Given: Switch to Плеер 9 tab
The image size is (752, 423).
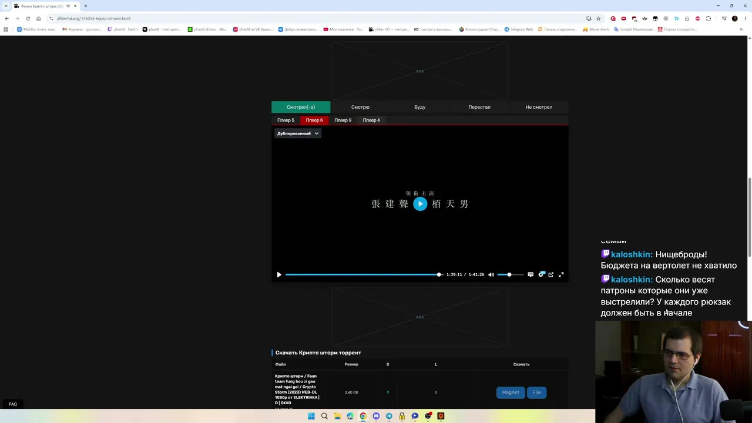Looking at the screenshot, I should click(x=343, y=120).
